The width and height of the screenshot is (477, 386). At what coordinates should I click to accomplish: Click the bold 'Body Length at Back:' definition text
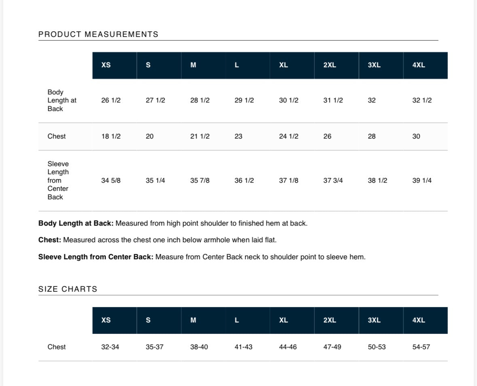[76, 224]
